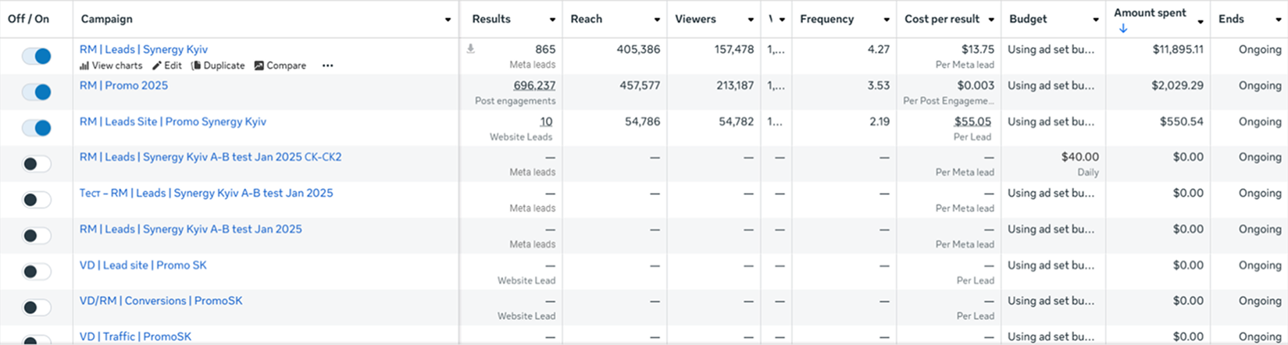
Task: Click the sort arrow under Amount spent
Action: [1123, 29]
